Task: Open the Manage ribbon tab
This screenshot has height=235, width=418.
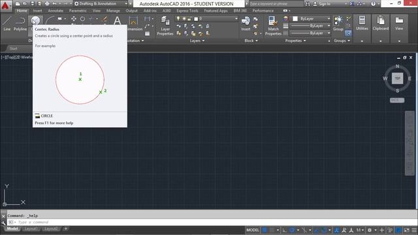Action: point(113,10)
